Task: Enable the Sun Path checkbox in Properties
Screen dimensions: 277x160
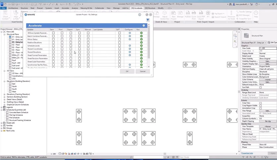Action: (x=260, y=87)
